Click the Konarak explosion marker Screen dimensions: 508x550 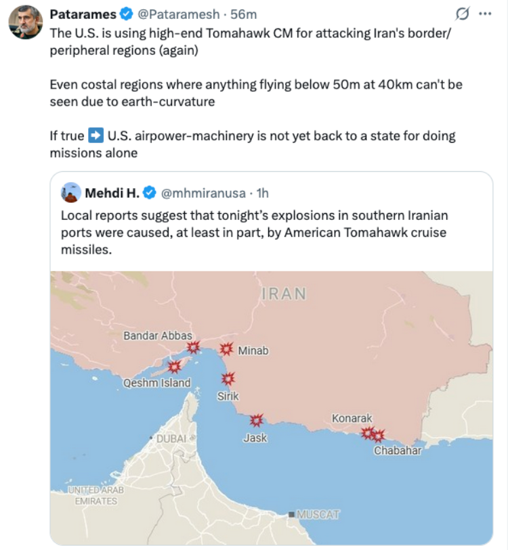point(368,433)
